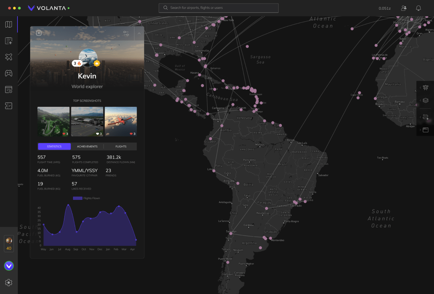Click the airports, flights or users search field
Image resolution: width=434 pixels, height=294 pixels.
click(219, 8)
